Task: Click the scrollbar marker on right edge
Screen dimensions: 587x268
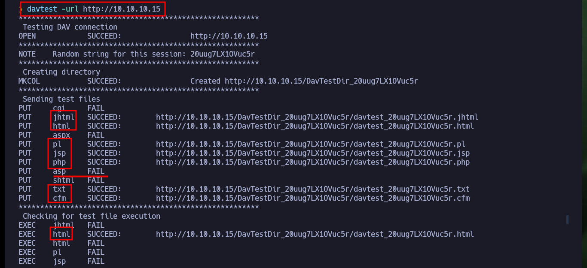Action: pyautogui.click(x=567, y=220)
